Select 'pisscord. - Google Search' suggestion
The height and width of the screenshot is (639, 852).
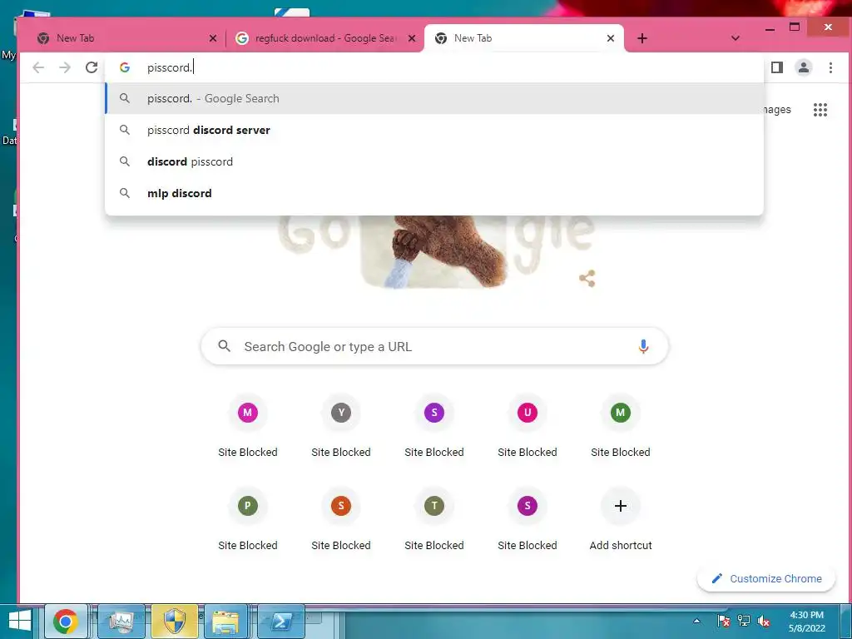[434, 98]
